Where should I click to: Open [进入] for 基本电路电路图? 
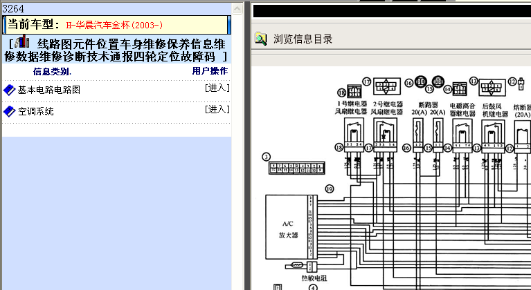[217, 88]
